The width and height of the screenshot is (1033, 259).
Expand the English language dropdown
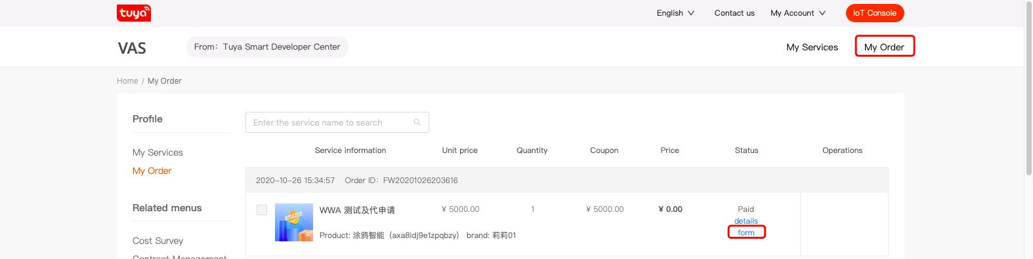tap(675, 13)
